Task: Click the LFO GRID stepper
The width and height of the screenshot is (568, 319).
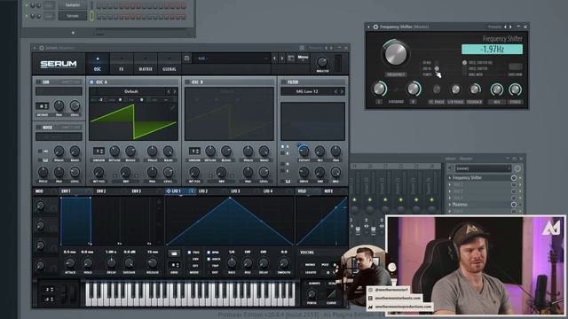Action: coord(174,265)
